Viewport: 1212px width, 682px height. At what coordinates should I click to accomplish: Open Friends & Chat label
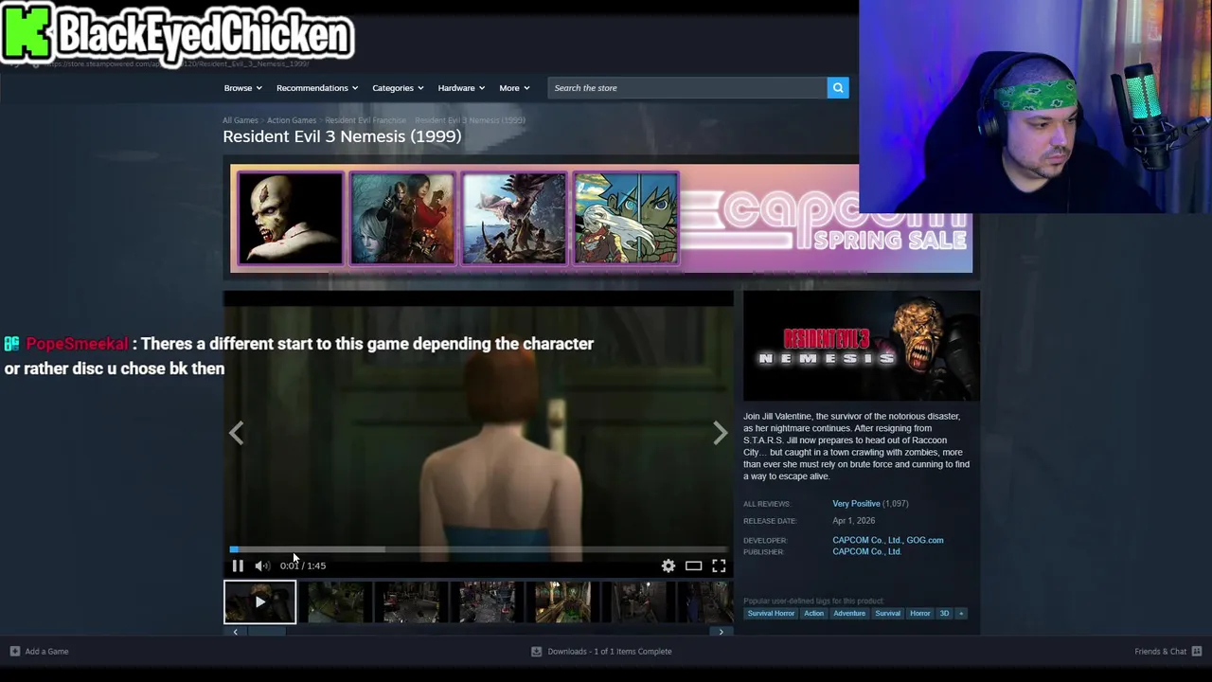[x=1161, y=651]
